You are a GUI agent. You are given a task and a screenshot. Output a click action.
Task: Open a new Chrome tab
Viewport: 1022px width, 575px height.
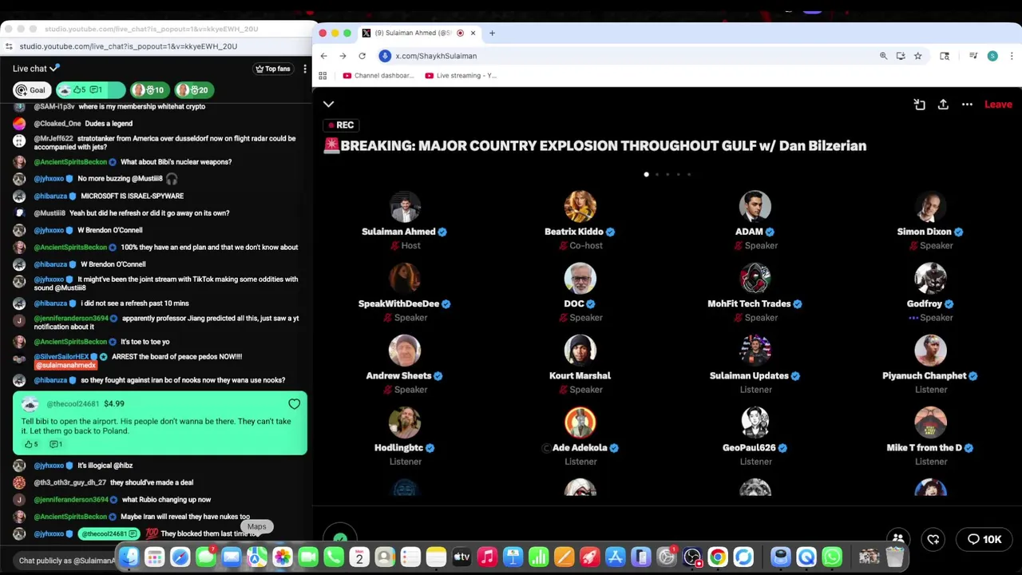pyautogui.click(x=492, y=33)
